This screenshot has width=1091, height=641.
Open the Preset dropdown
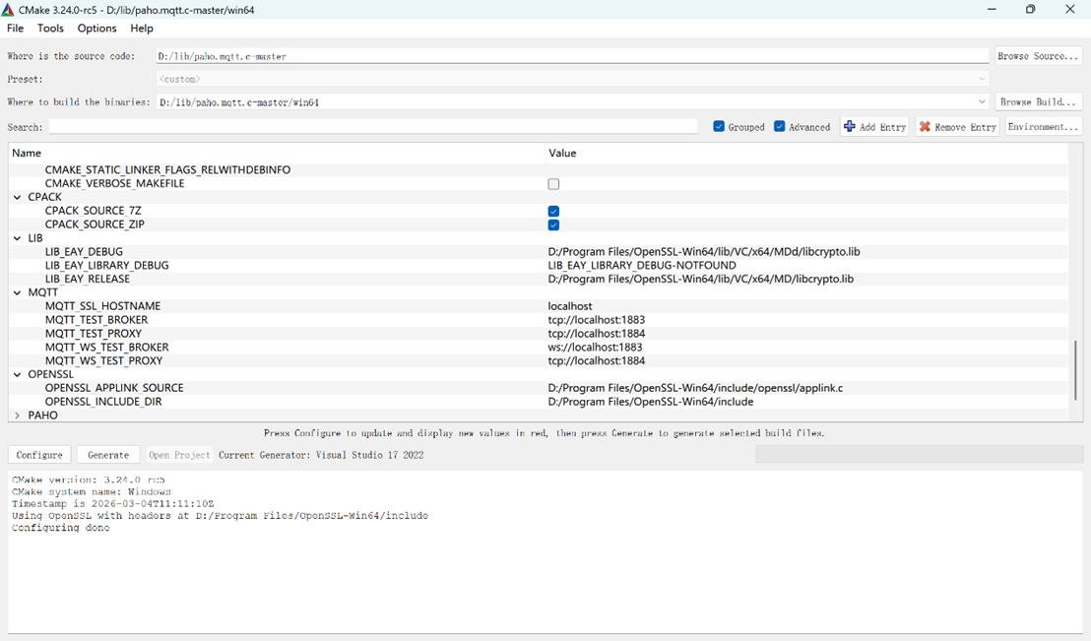(x=572, y=80)
